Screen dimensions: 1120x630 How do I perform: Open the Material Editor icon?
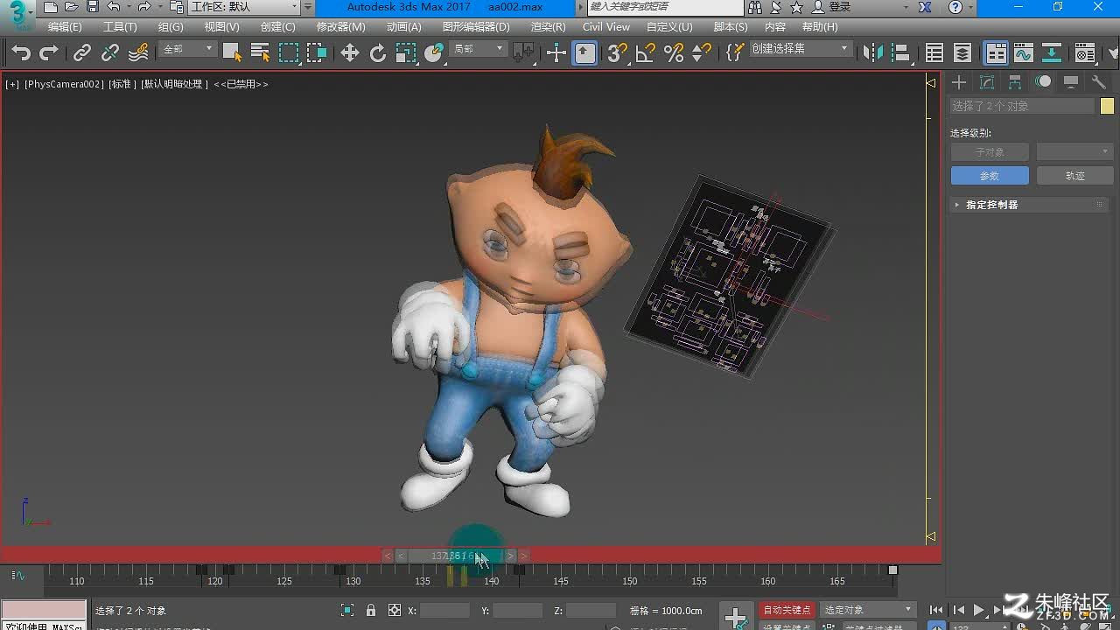pos(1086,53)
